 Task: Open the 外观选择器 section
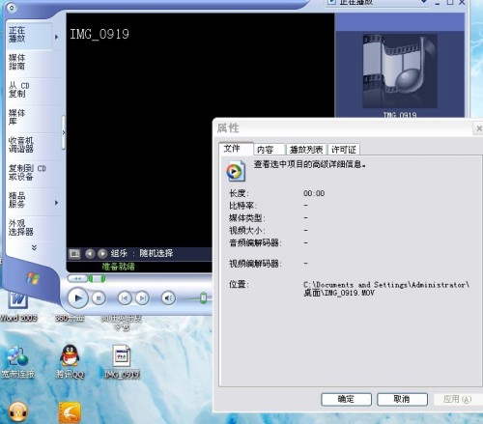coord(20,228)
